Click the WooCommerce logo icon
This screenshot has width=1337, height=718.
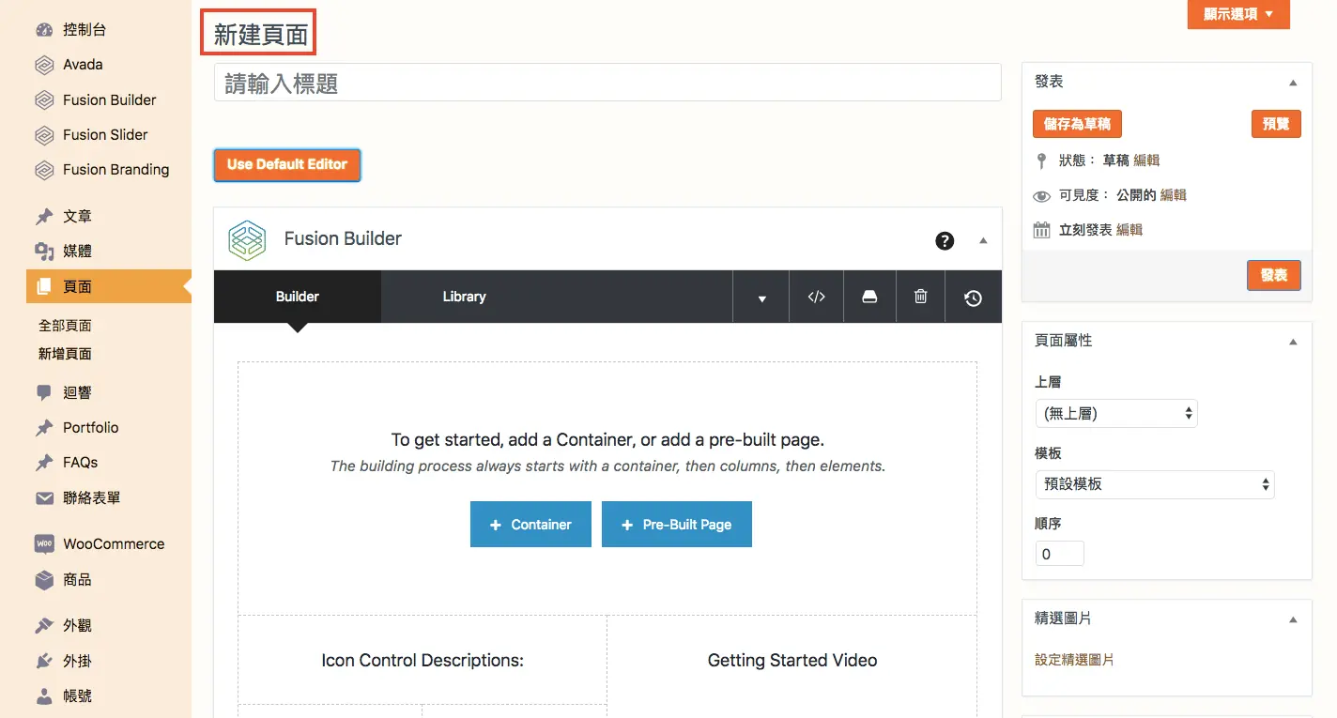tap(44, 544)
